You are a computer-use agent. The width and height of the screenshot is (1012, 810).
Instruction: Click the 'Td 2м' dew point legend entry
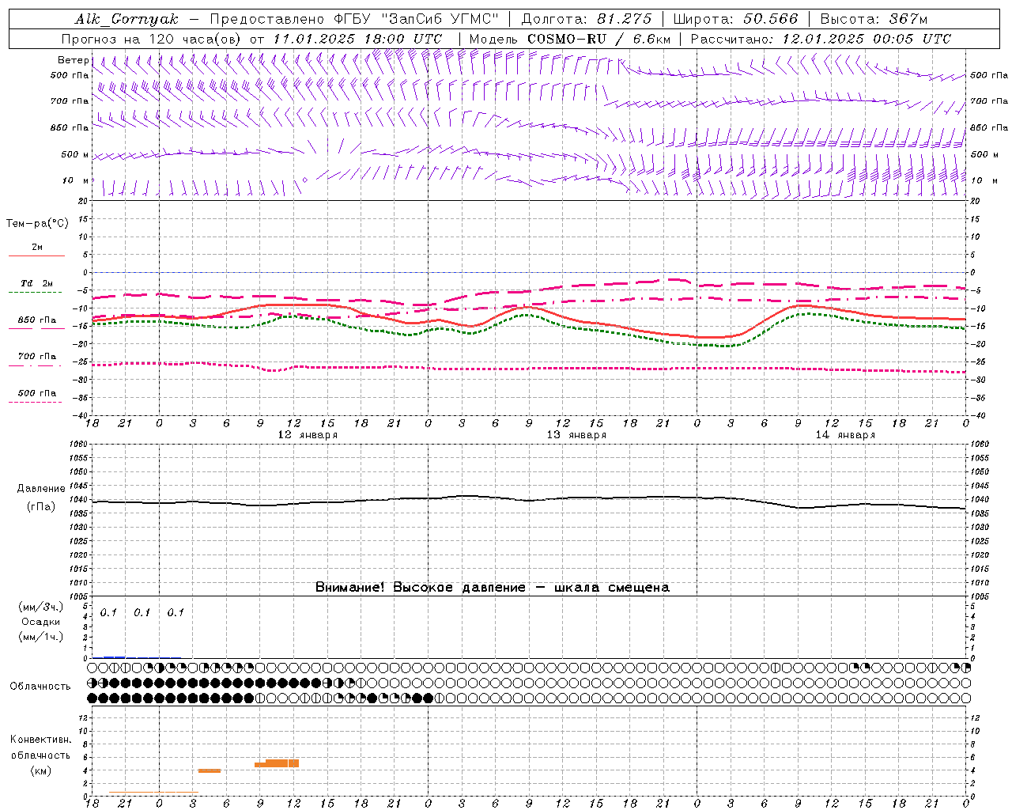pyautogui.click(x=37, y=283)
